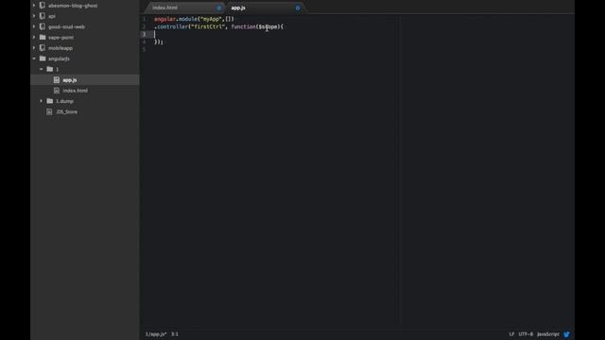
Task: Click the app.js file icon in tree
Action: (57, 79)
